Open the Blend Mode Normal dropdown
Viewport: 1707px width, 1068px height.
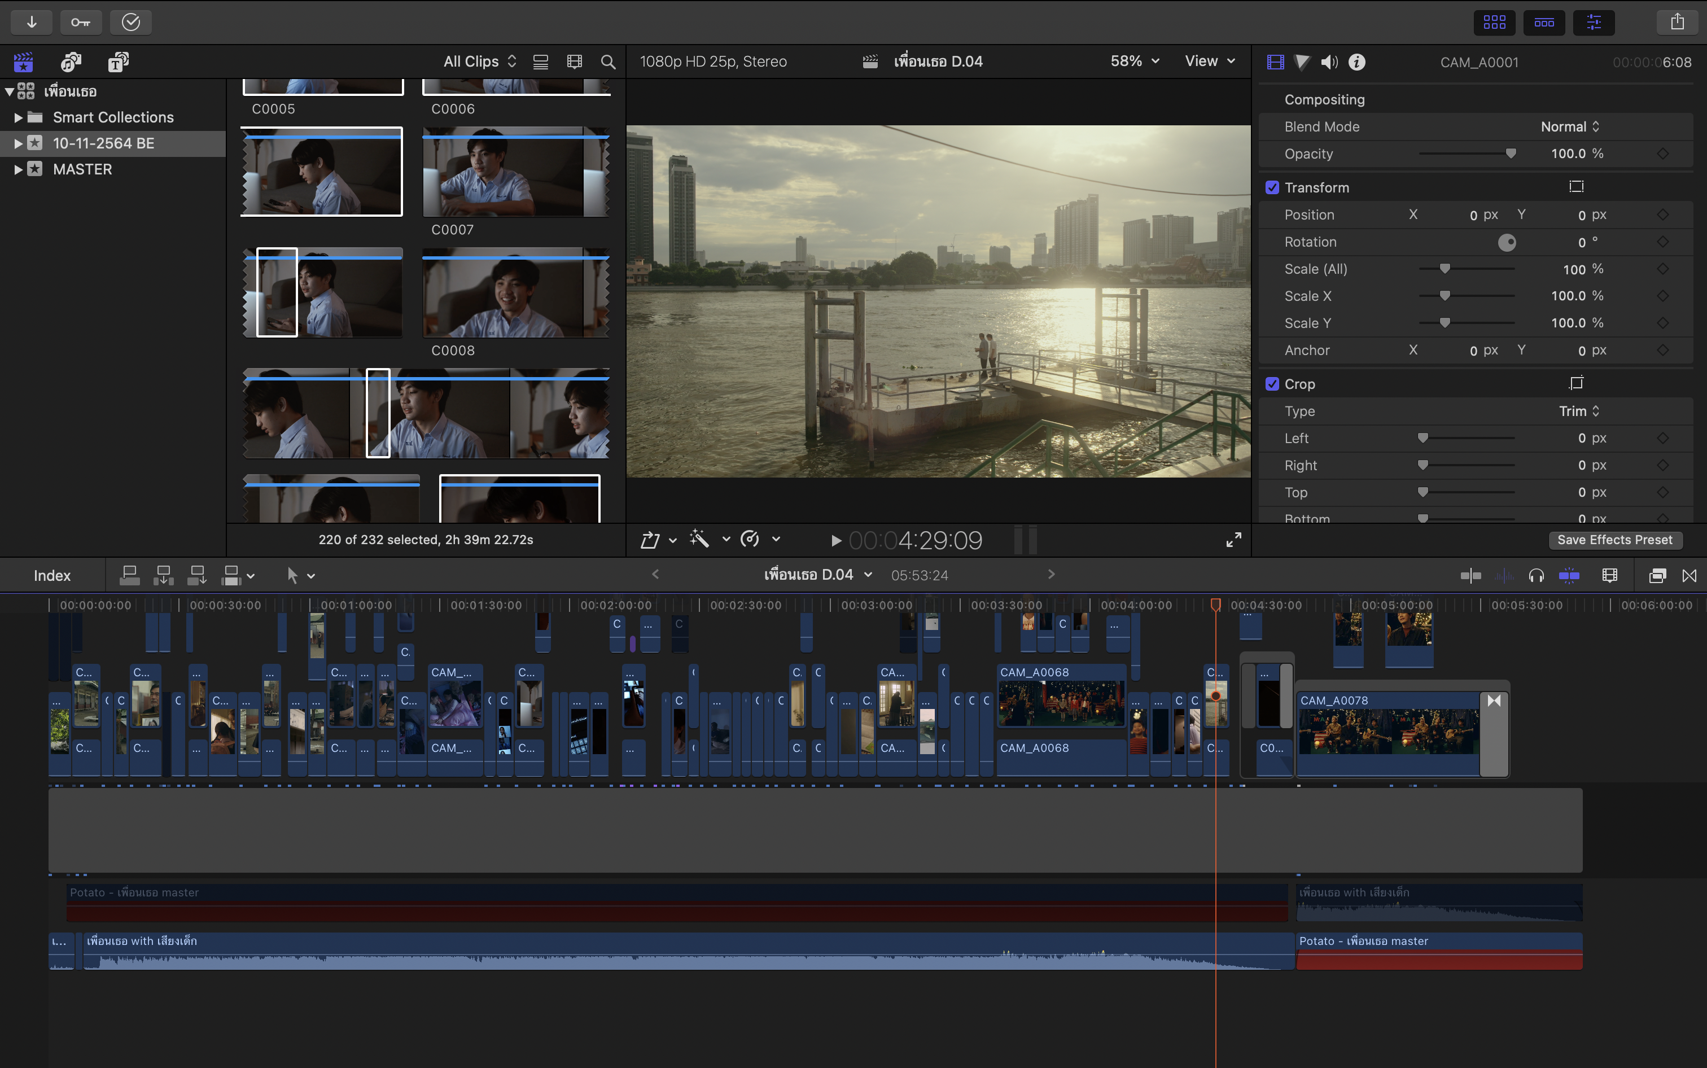[1569, 126]
